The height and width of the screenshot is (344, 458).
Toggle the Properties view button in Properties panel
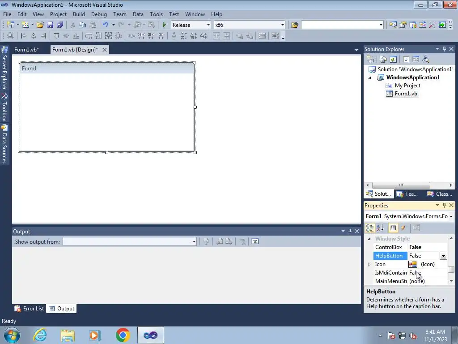[393, 228]
